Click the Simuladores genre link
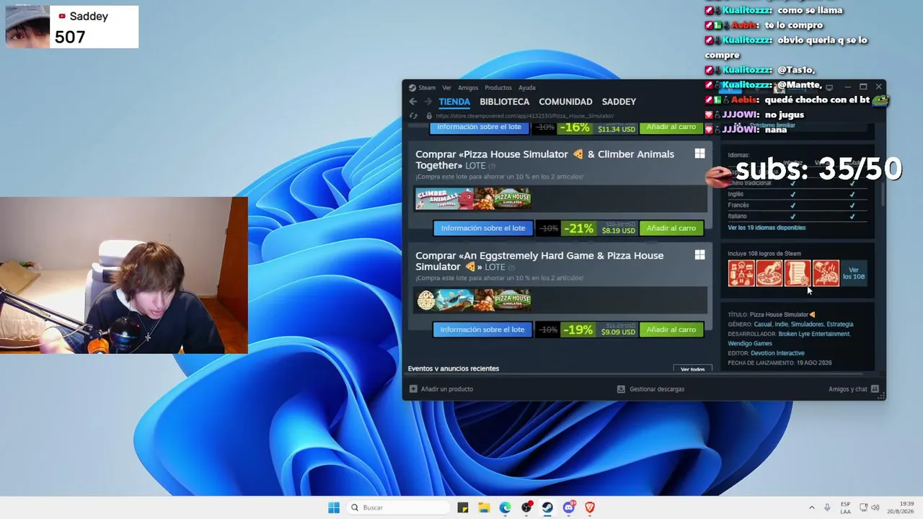The width and height of the screenshot is (923, 519). pyautogui.click(x=808, y=324)
